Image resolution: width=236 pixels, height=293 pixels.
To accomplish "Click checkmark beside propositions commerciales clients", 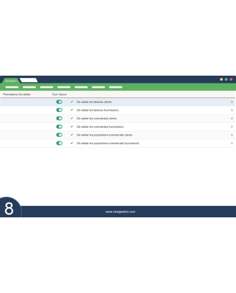I will point(72,135).
